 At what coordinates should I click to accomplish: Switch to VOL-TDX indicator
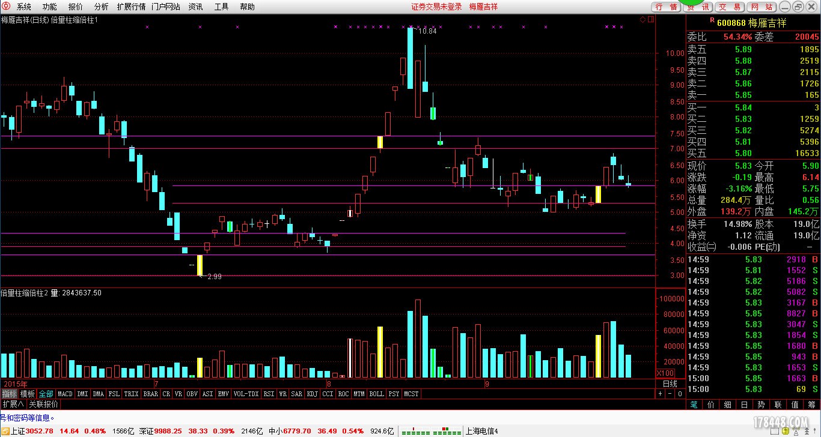coord(246,394)
